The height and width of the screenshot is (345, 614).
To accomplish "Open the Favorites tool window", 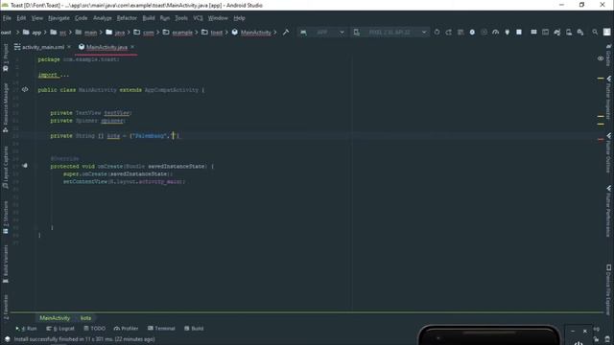I will [x=6, y=307].
